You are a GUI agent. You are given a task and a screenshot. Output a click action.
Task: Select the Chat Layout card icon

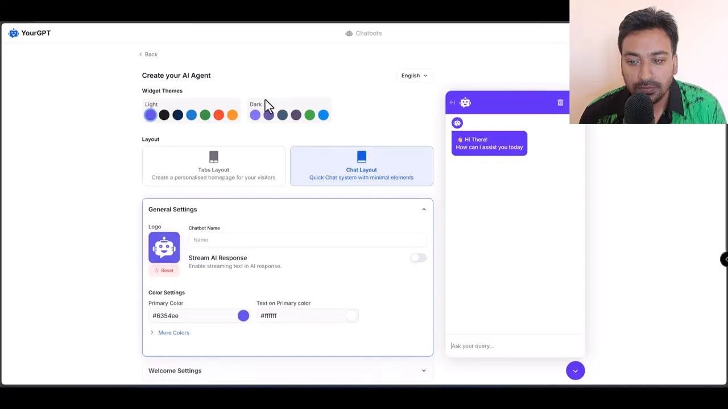(x=361, y=157)
